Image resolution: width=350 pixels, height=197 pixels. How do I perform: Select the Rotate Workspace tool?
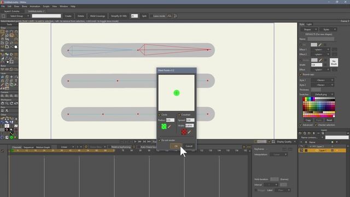[11, 103]
